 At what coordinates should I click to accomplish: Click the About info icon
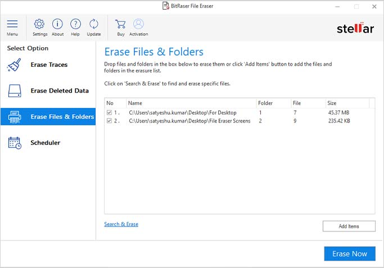[x=57, y=24]
